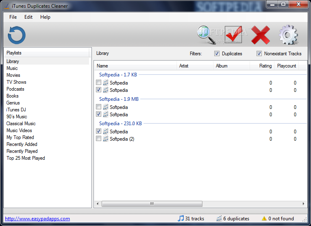Select the Classical Music playlist
This screenshot has height=226, width=311.
(x=21, y=124)
